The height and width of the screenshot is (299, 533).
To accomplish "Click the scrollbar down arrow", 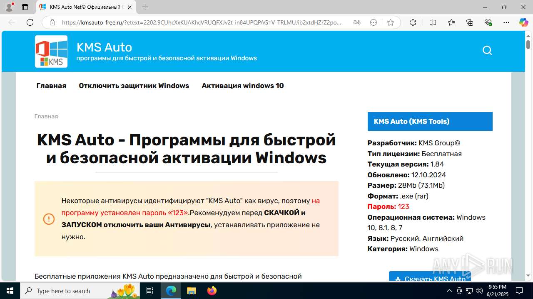I will [528, 276].
